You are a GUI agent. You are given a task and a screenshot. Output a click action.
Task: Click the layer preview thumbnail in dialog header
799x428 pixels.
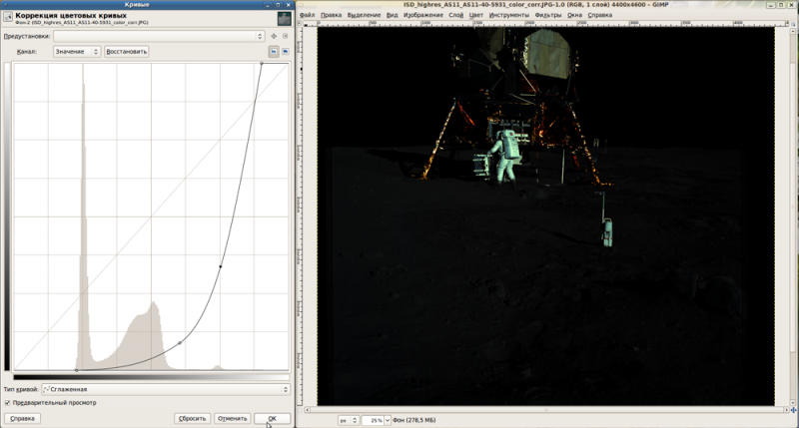pos(284,20)
